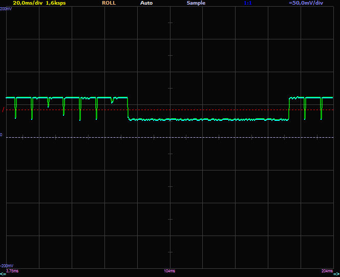The image size is (340, 277).
Task: Click the -200mV bottom scale label
Action: pos(7,266)
